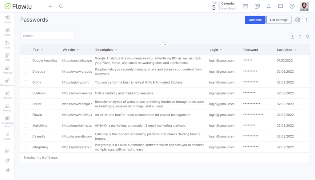Click the collapse rows icon above table
This screenshot has width=315, height=180.
300,37
